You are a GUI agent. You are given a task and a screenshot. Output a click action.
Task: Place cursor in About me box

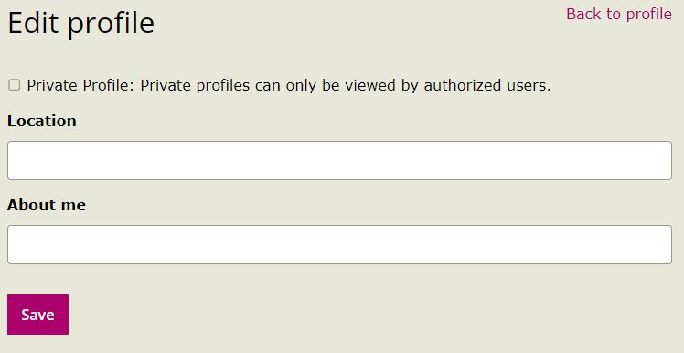(339, 244)
